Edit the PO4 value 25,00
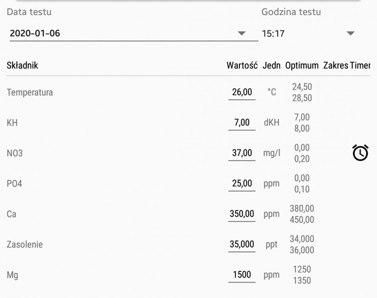 point(242,183)
